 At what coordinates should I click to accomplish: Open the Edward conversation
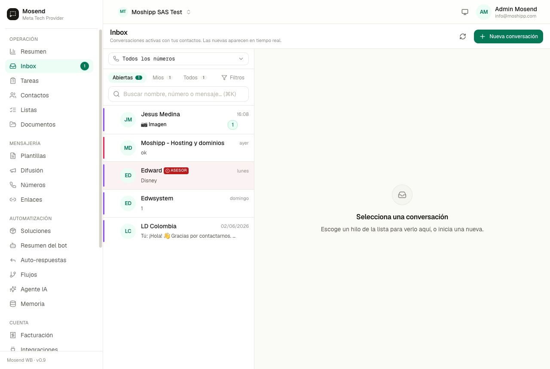coord(179,175)
